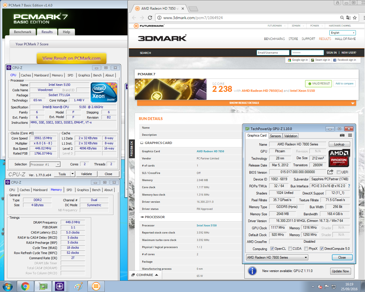
Task: Open the Feedback side tab
Action: [132, 149]
